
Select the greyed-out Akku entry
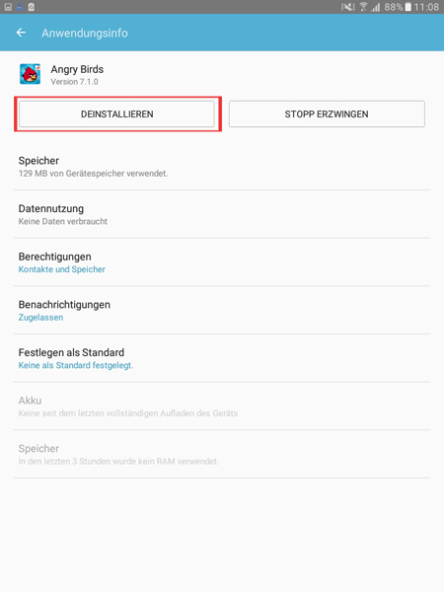(x=222, y=407)
